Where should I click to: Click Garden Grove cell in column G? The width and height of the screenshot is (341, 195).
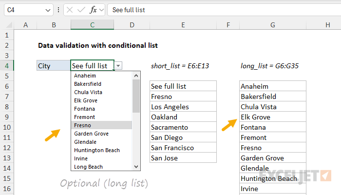coord(273,157)
